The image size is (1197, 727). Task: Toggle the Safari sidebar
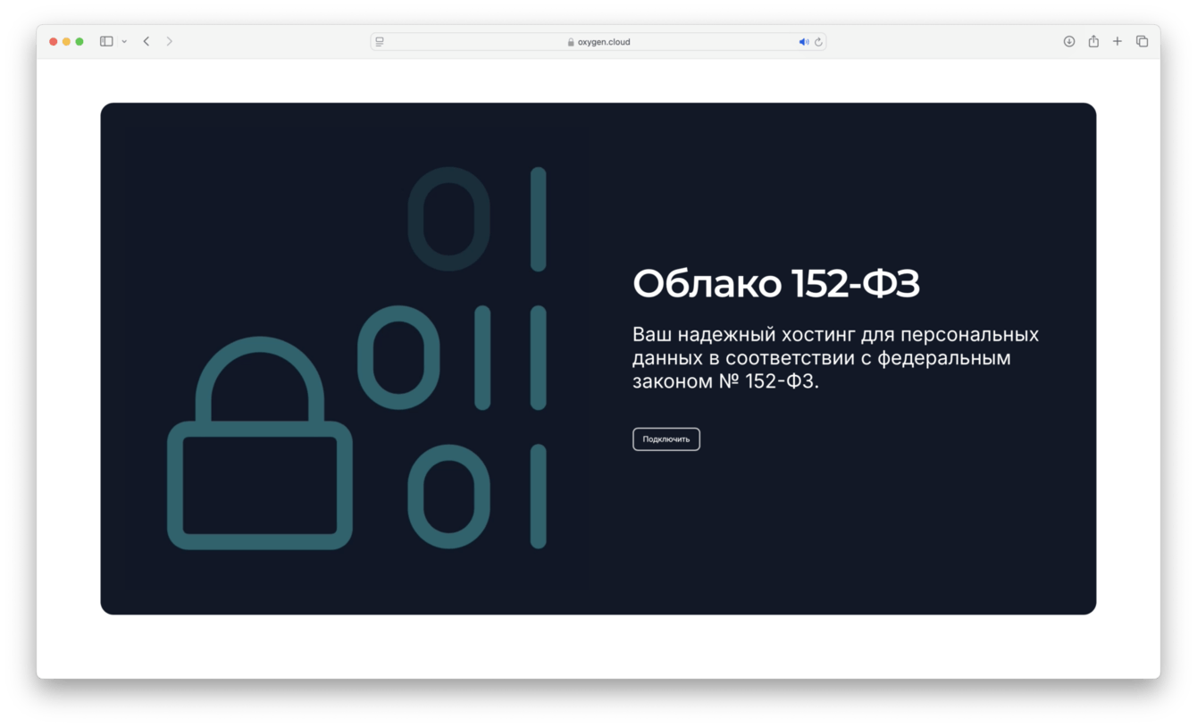point(106,41)
